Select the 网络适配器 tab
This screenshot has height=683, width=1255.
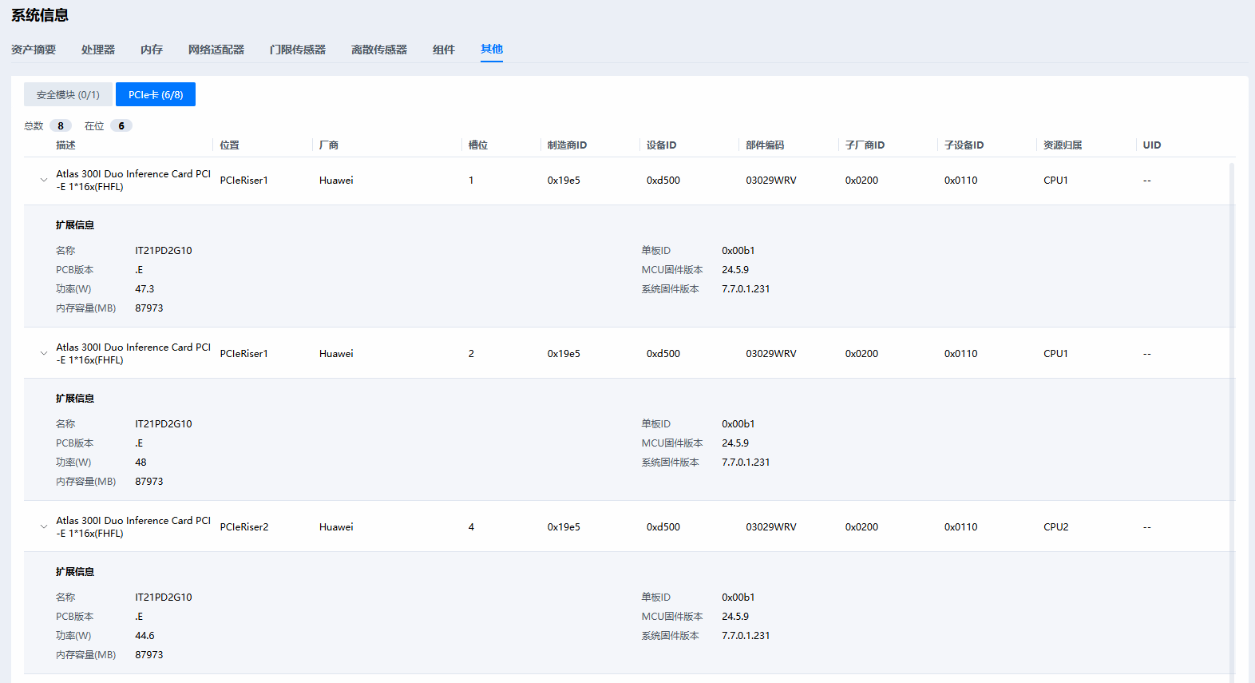(216, 50)
